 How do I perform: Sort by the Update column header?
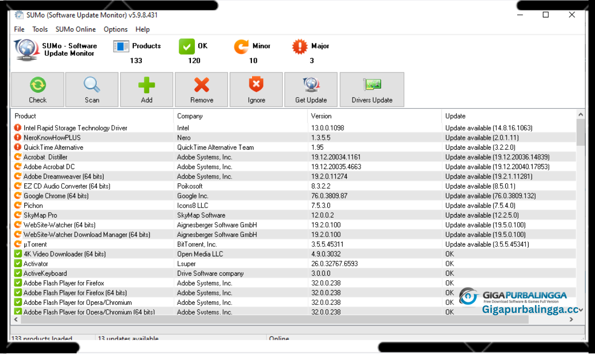509,116
